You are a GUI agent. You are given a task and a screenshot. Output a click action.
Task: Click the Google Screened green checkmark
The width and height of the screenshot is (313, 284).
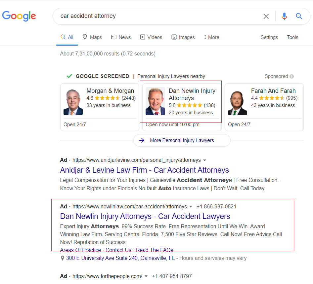(69, 76)
